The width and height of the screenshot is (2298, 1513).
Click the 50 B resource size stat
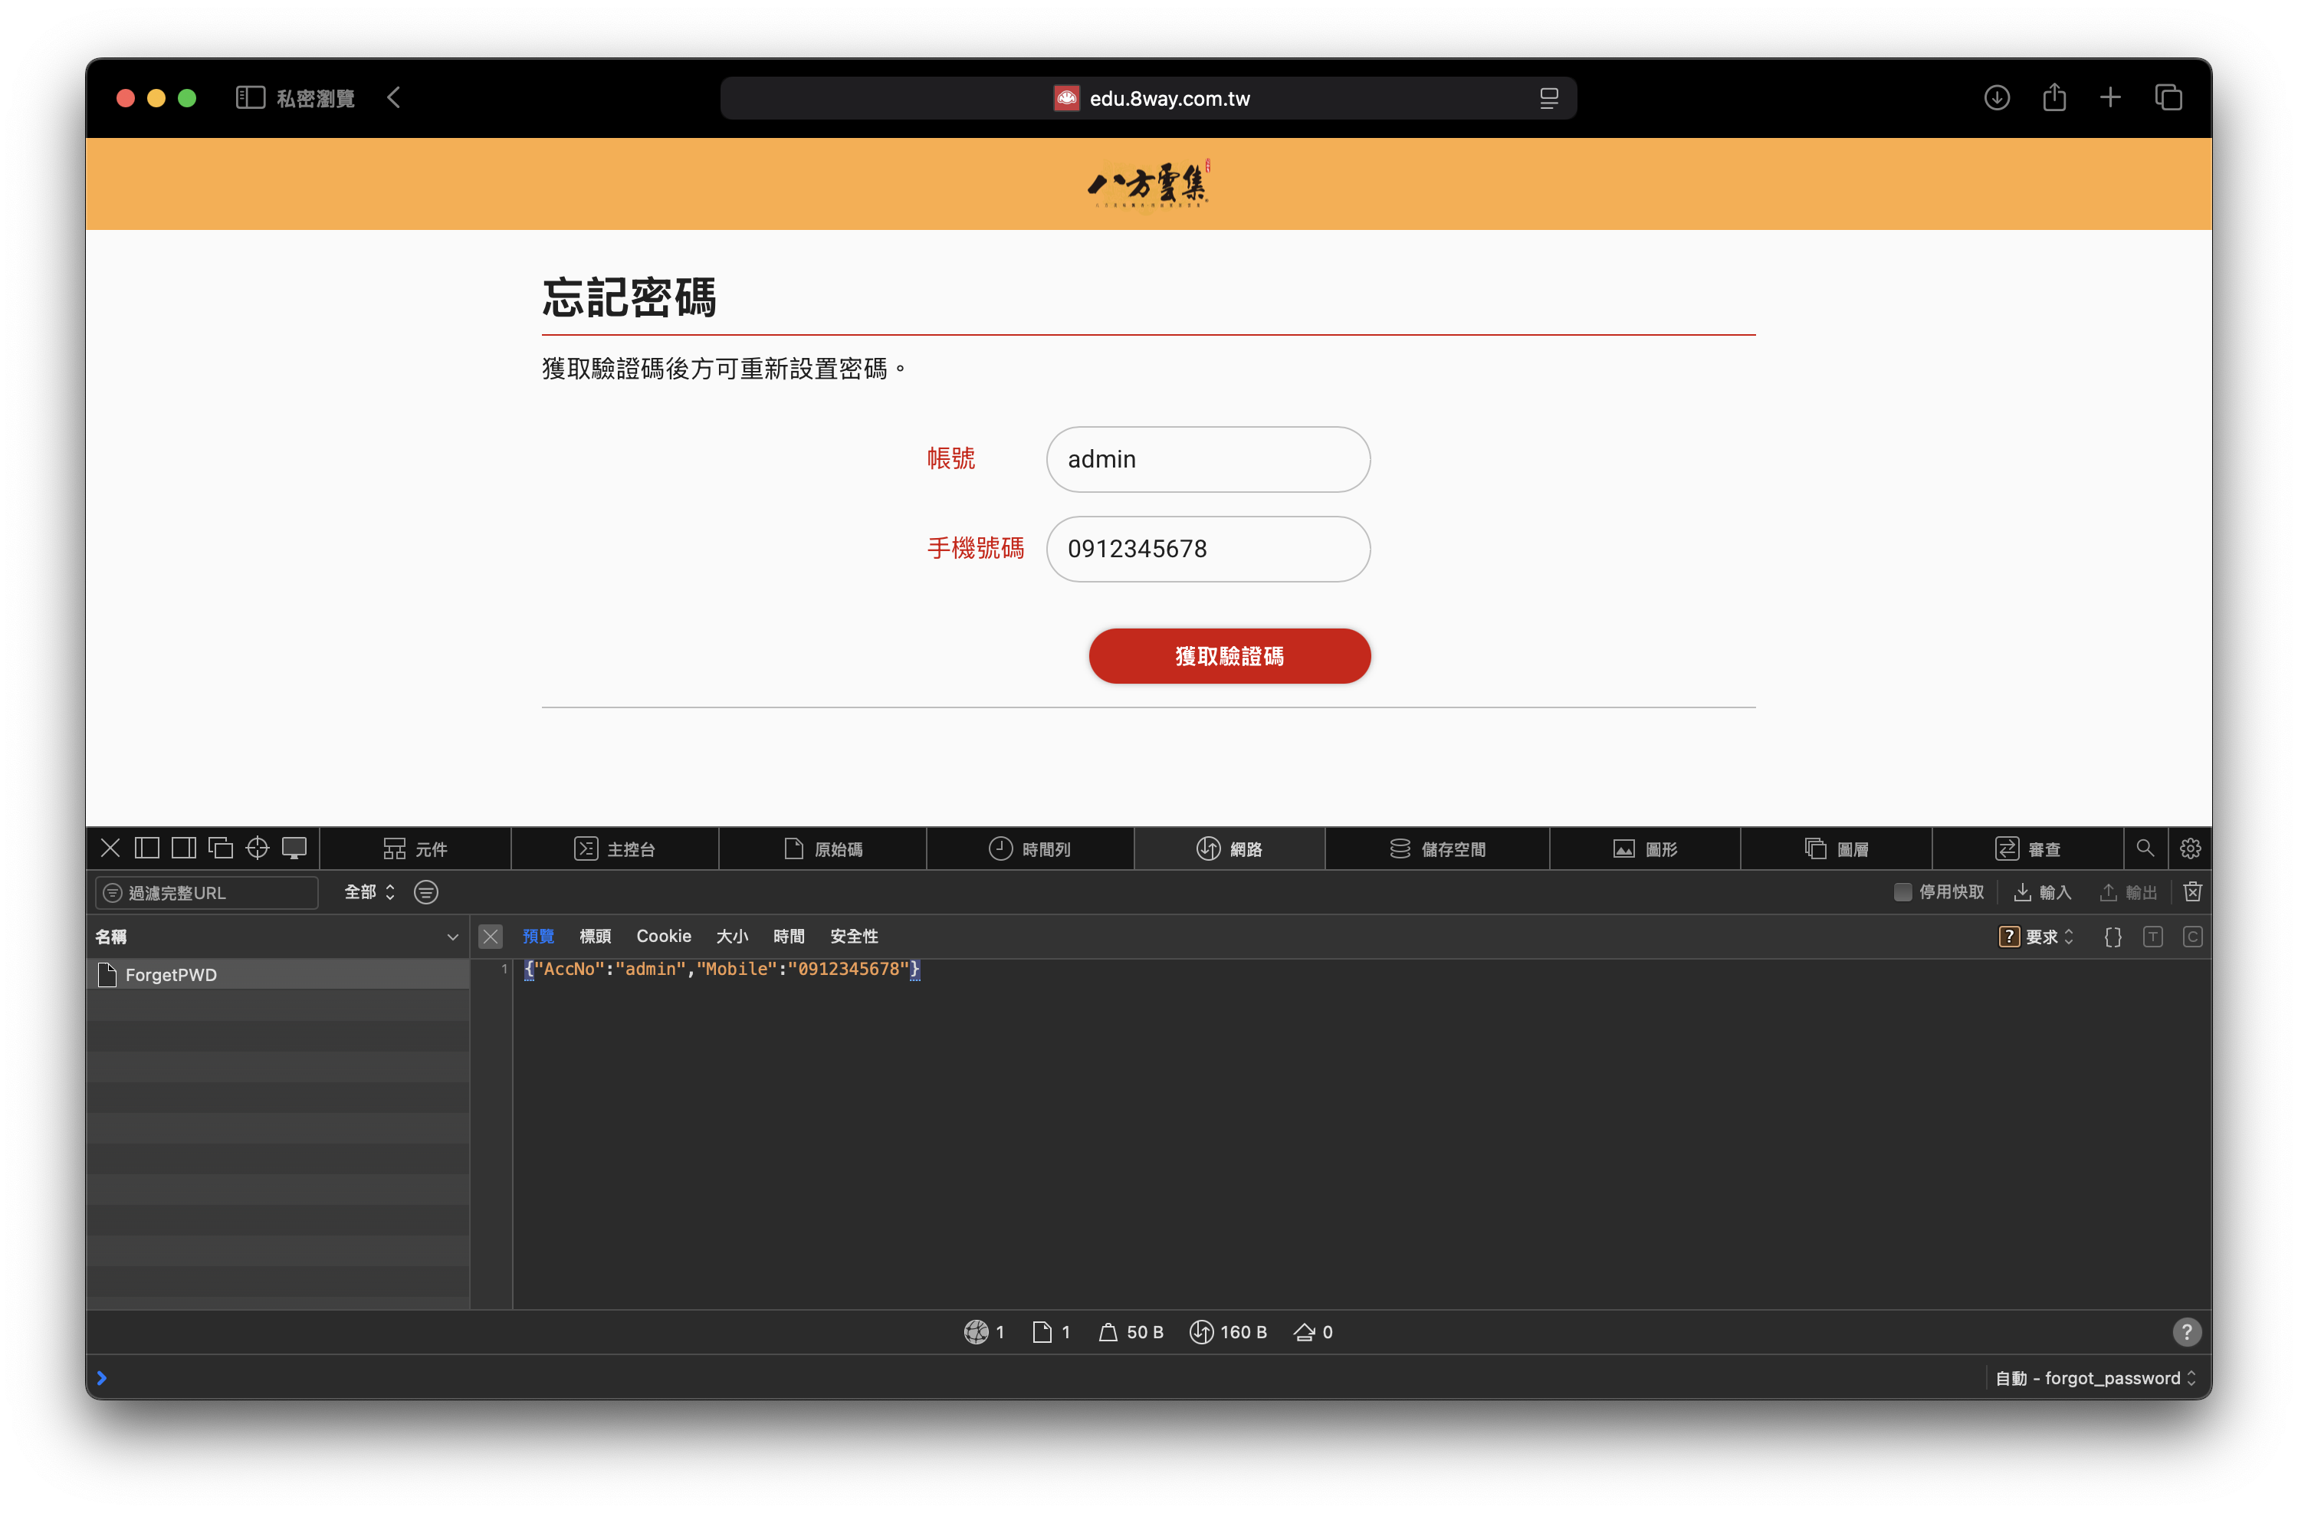click(1131, 1331)
